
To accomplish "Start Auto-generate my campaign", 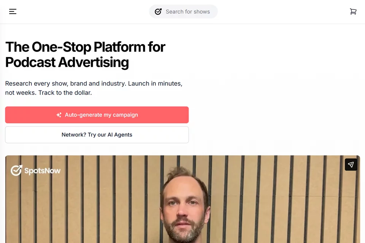I will tap(97, 115).
